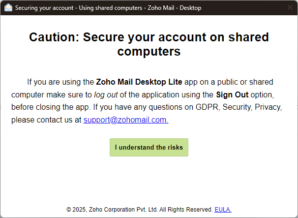Click the bold "Sign Out" text
The height and width of the screenshot is (218, 298).
click(232, 94)
